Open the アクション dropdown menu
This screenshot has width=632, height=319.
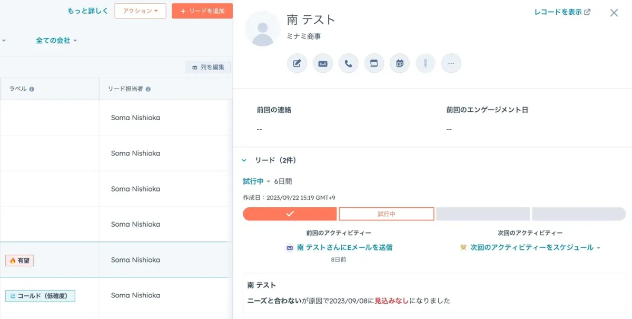click(140, 11)
